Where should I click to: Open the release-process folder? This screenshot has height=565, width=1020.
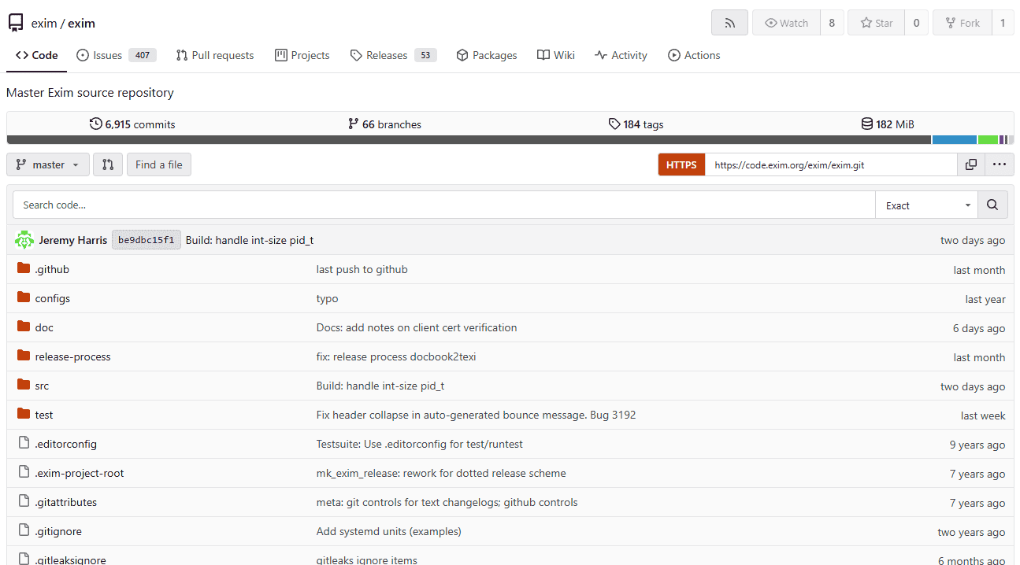coord(72,356)
